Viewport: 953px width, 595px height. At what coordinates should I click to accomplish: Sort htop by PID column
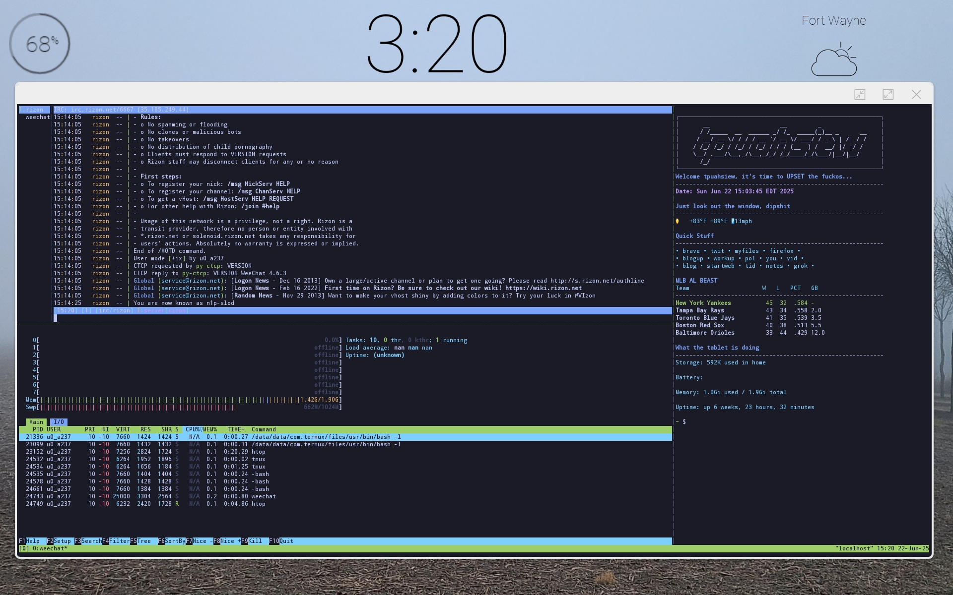coord(38,429)
